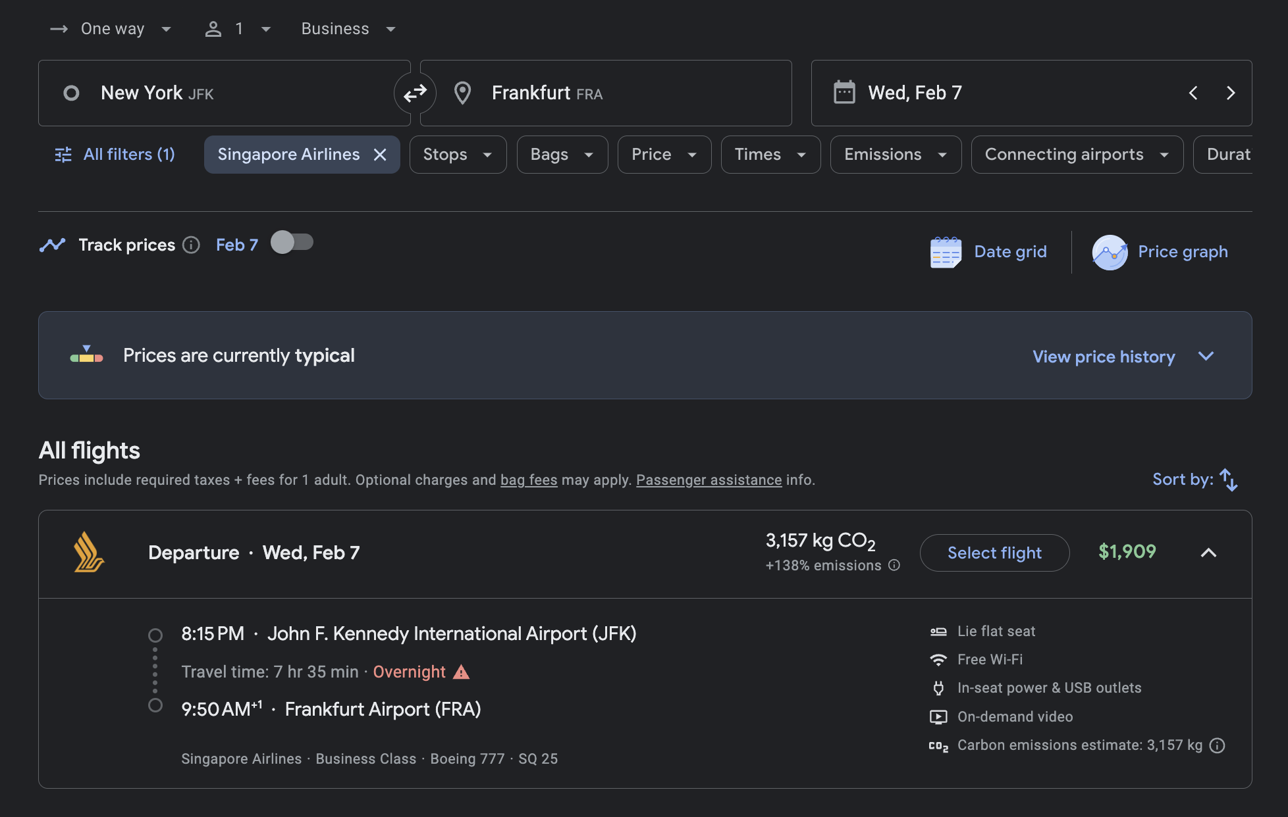Click the Date grid calendar icon

(x=946, y=252)
